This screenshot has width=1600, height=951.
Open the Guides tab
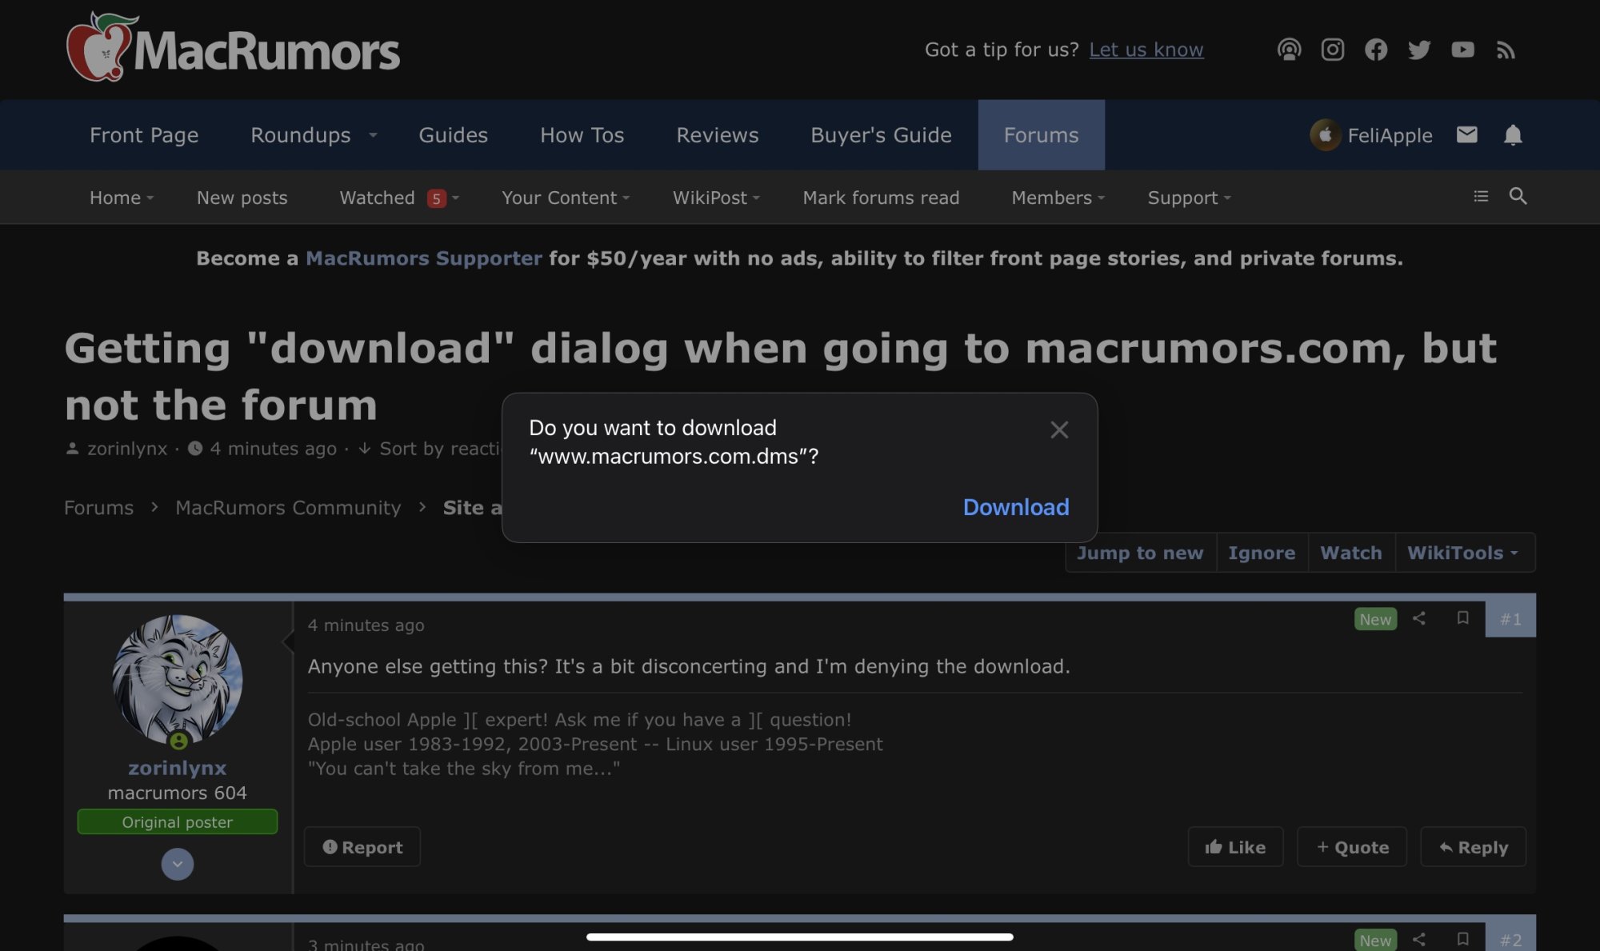coord(453,135)
